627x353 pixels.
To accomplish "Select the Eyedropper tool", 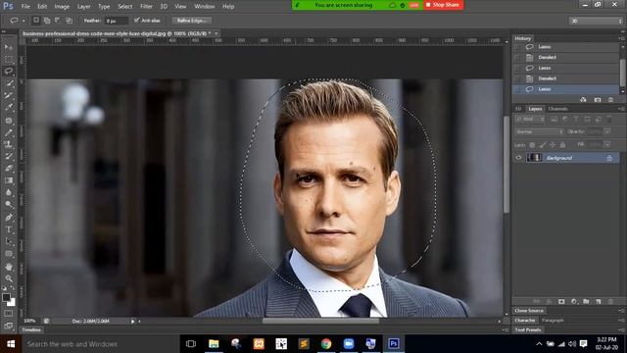I will (x=9, y=107).
